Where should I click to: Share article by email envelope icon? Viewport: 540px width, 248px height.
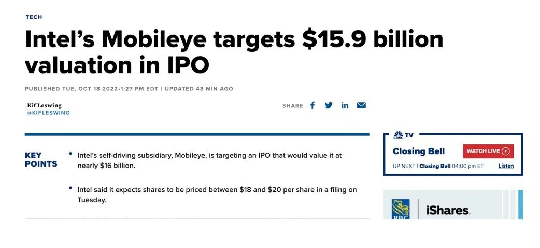click(x=361, y=105)
